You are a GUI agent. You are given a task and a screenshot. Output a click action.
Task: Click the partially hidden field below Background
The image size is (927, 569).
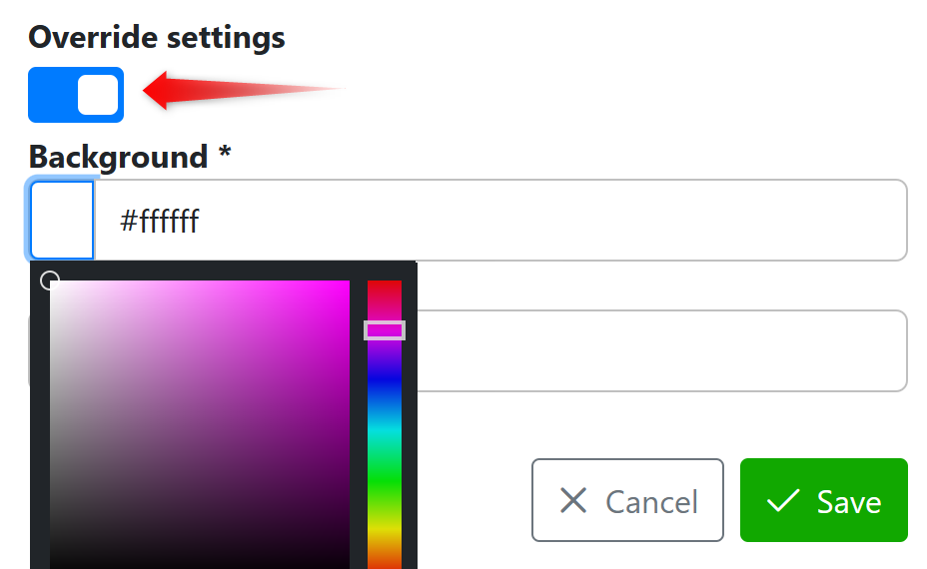tap(659, 350)
